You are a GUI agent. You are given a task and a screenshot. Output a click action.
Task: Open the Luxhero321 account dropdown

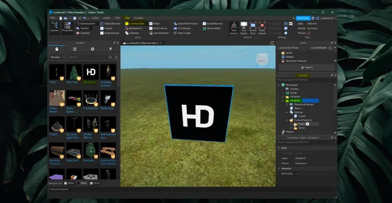tap(328, 18)
